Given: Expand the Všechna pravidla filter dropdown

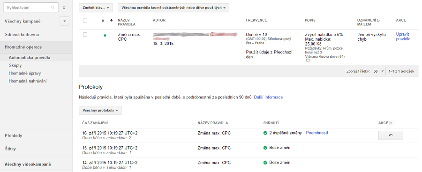Looking at the screenshot, I should (173, 8).
